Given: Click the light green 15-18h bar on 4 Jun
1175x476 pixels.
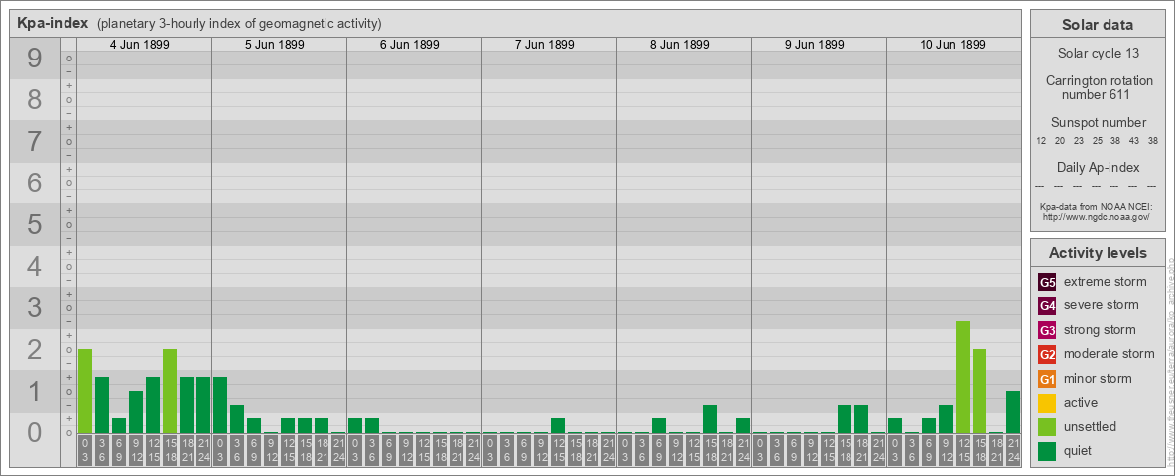Looking at the screenshot, I should coord(170,391).
